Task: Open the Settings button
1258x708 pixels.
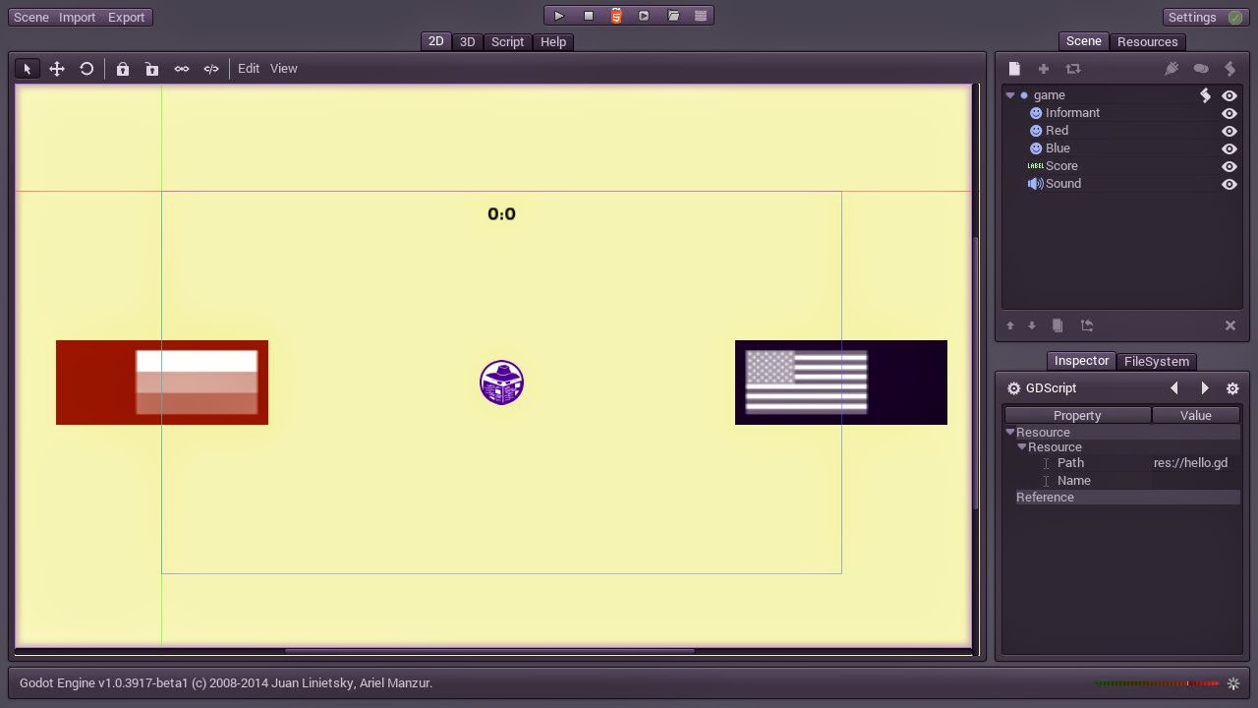Action: pos(1192,17)
